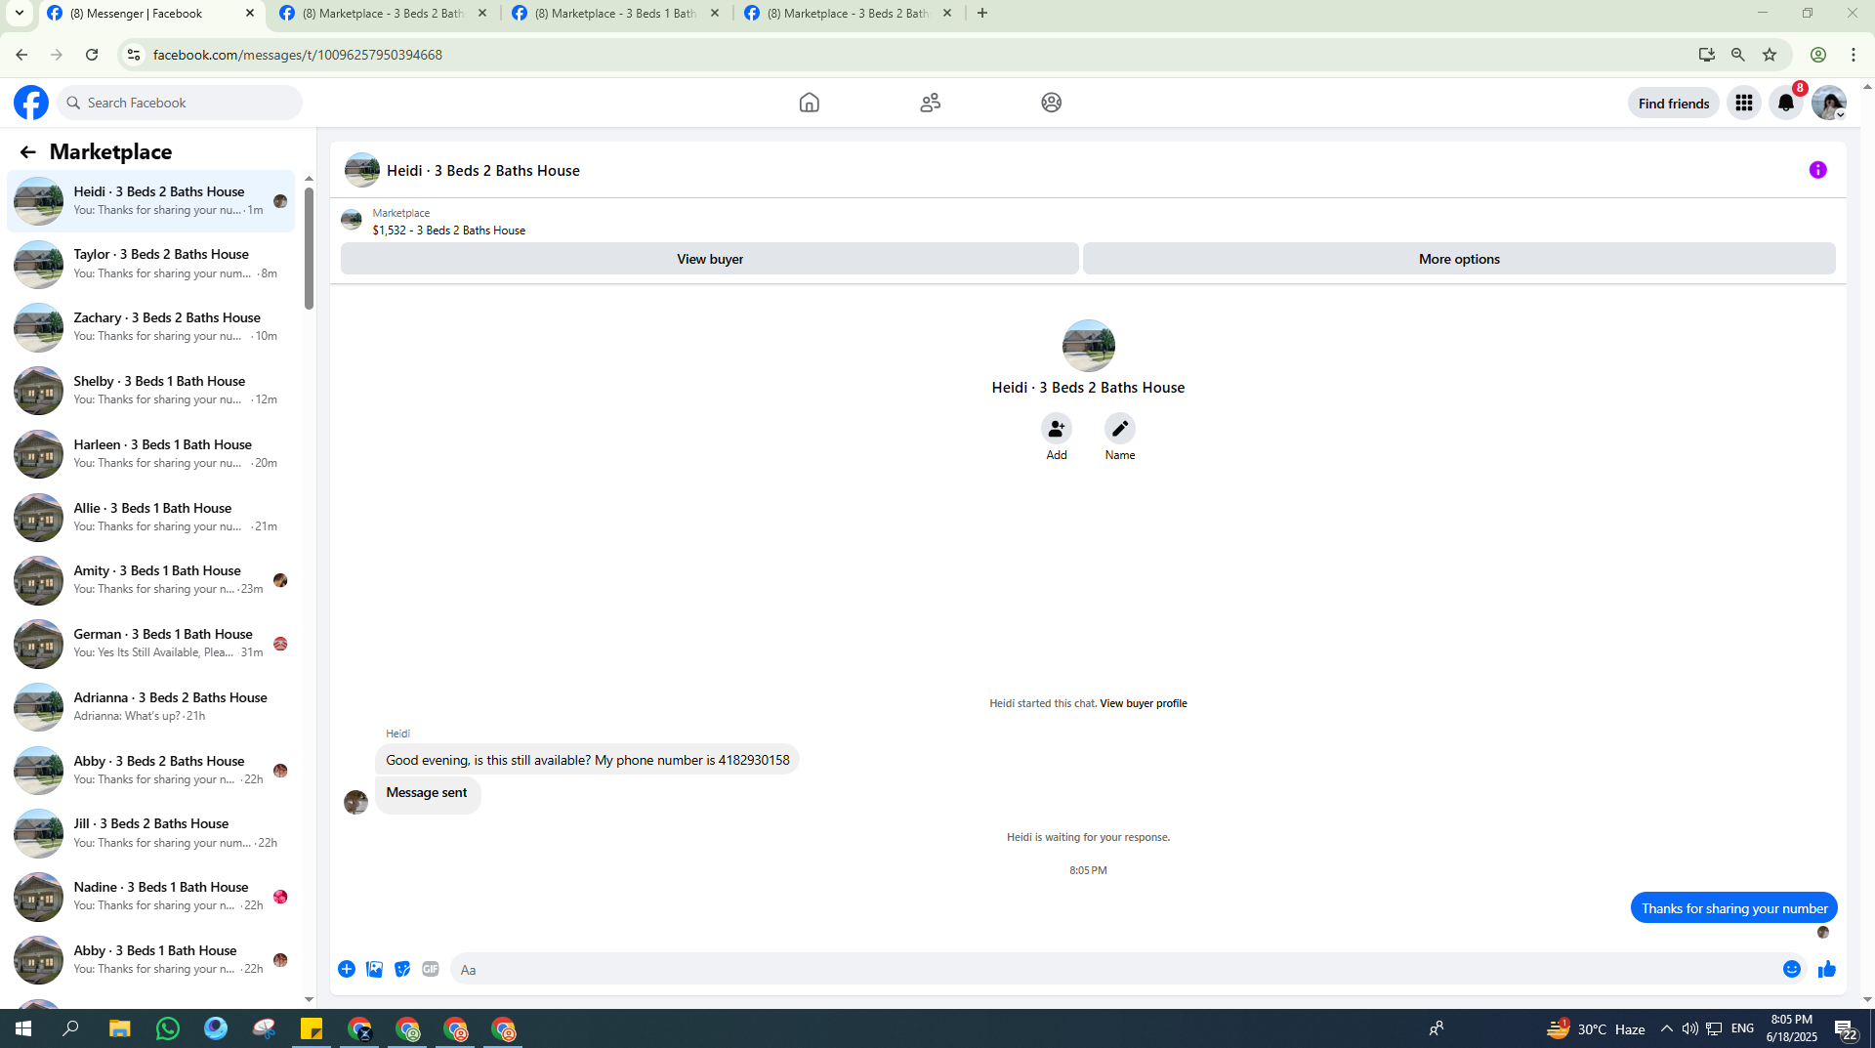Click the install app icon in address bar
Screen dimensions: 1875x1048
click(x=1707, y=55)
